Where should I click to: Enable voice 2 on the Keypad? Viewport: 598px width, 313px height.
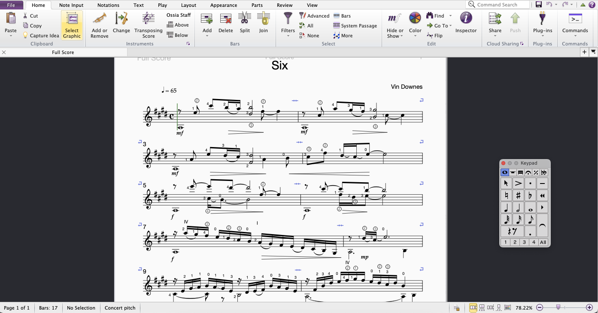coord(515,242)
